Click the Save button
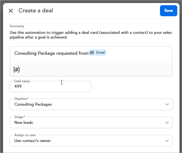This screenshot has width=182, height=153. click(168, 11)
